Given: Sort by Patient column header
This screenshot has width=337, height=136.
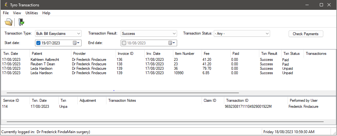Looking at the screenshot, I should click(50, 54).
